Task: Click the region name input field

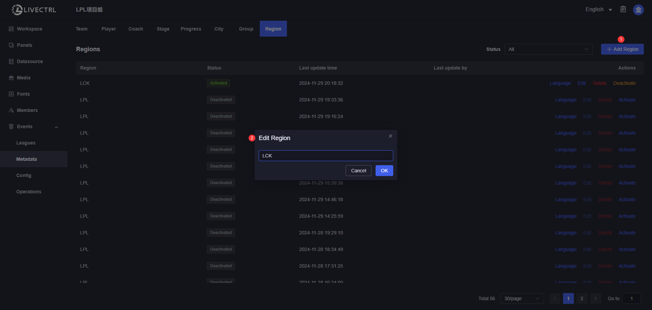Action: click(326, 156)
